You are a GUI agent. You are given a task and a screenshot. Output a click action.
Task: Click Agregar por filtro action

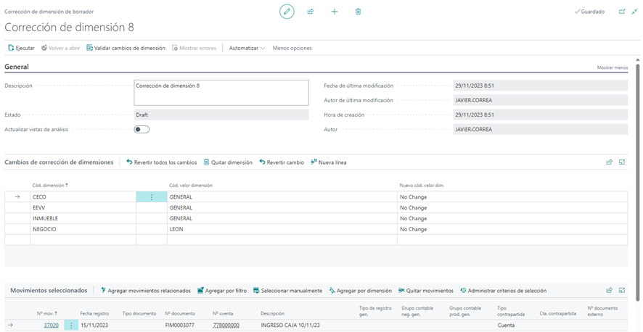[x=222, y=291]
